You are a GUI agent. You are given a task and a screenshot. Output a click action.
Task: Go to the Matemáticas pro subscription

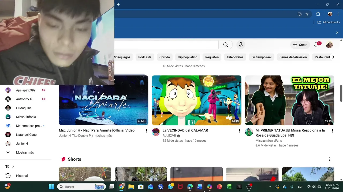(25, 126)
